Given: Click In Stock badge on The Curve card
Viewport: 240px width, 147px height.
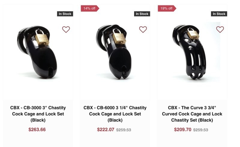Looking at the screenshot, I should (x=219, y=14).
